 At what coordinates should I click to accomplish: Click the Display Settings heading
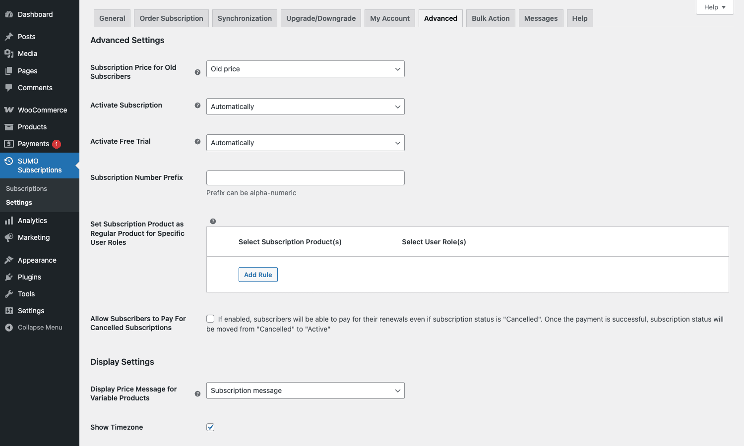[122, 362]
